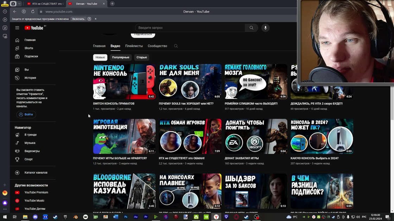Click title ДОНАТ ЗАХВАТИЛ ИГРЫ

(x=242, y=158)
